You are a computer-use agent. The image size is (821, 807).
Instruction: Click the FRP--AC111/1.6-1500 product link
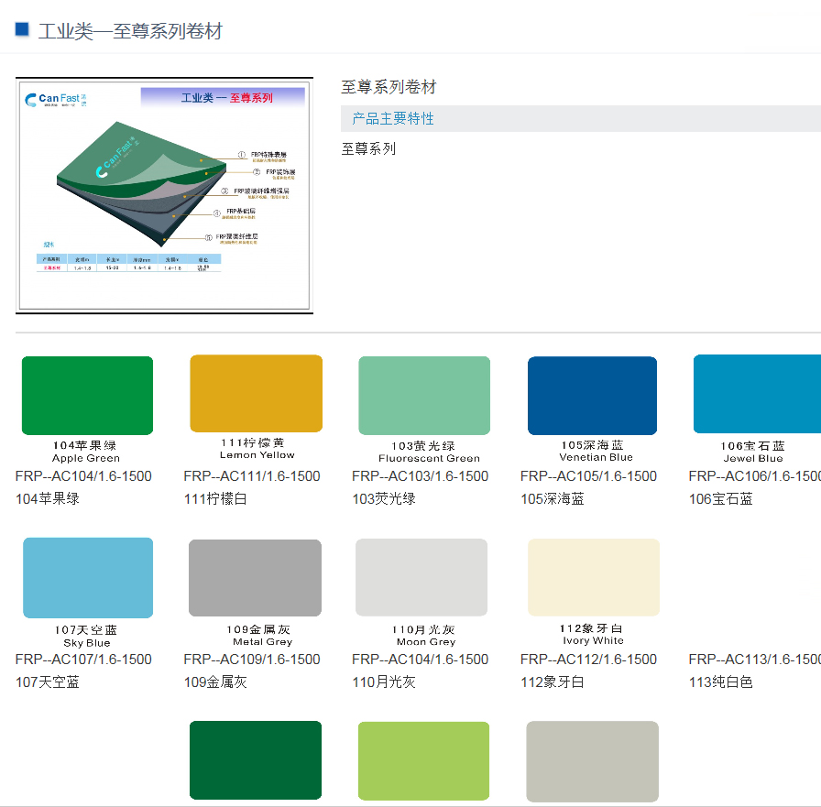(252, 476)
